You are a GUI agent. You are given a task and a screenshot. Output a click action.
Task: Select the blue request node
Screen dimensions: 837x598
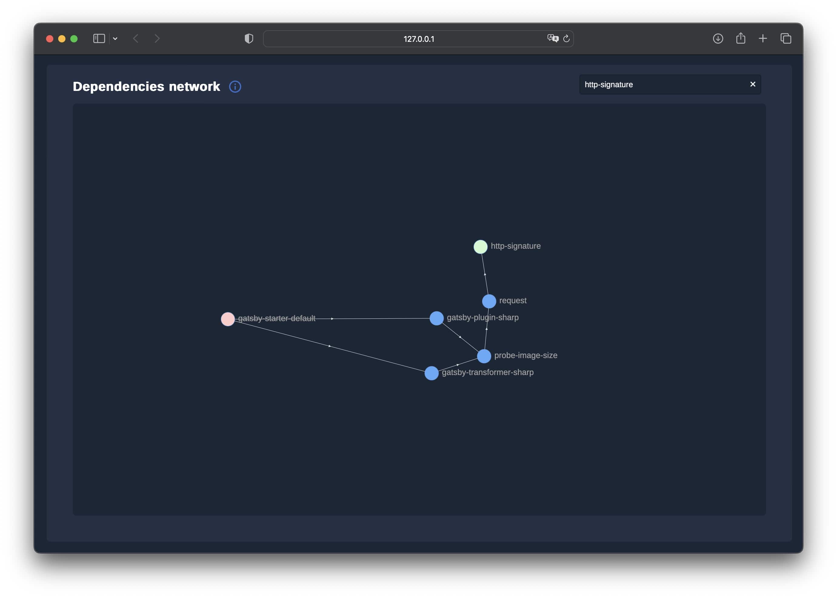click(x=489, y=301)
